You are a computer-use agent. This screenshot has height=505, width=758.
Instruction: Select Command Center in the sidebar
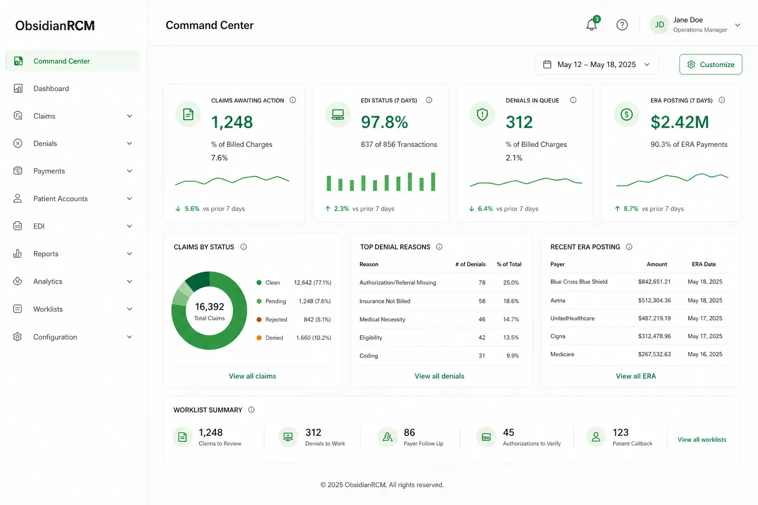pos(73,61)
